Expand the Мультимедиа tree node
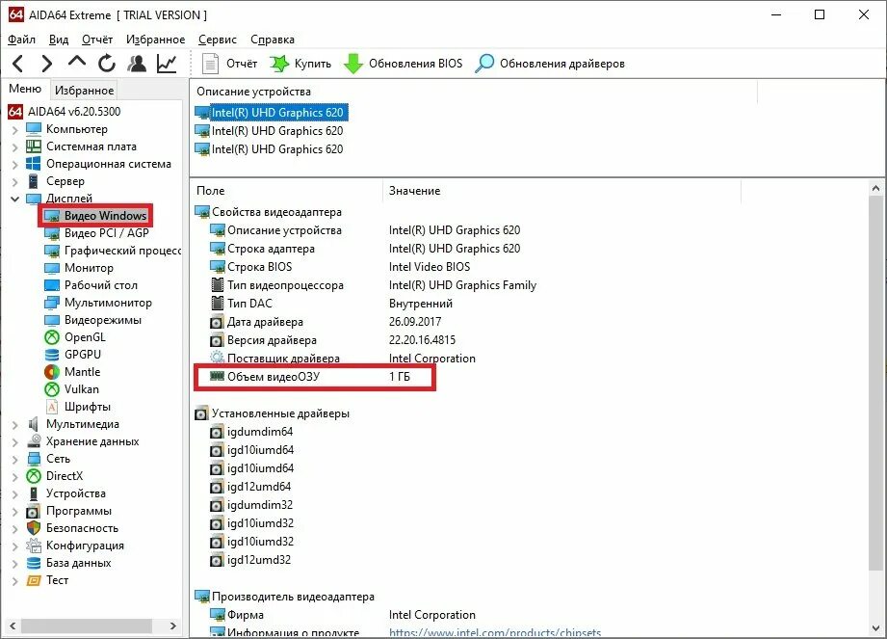This screenshot has width=887, height=639. click(x=15, y=424)
